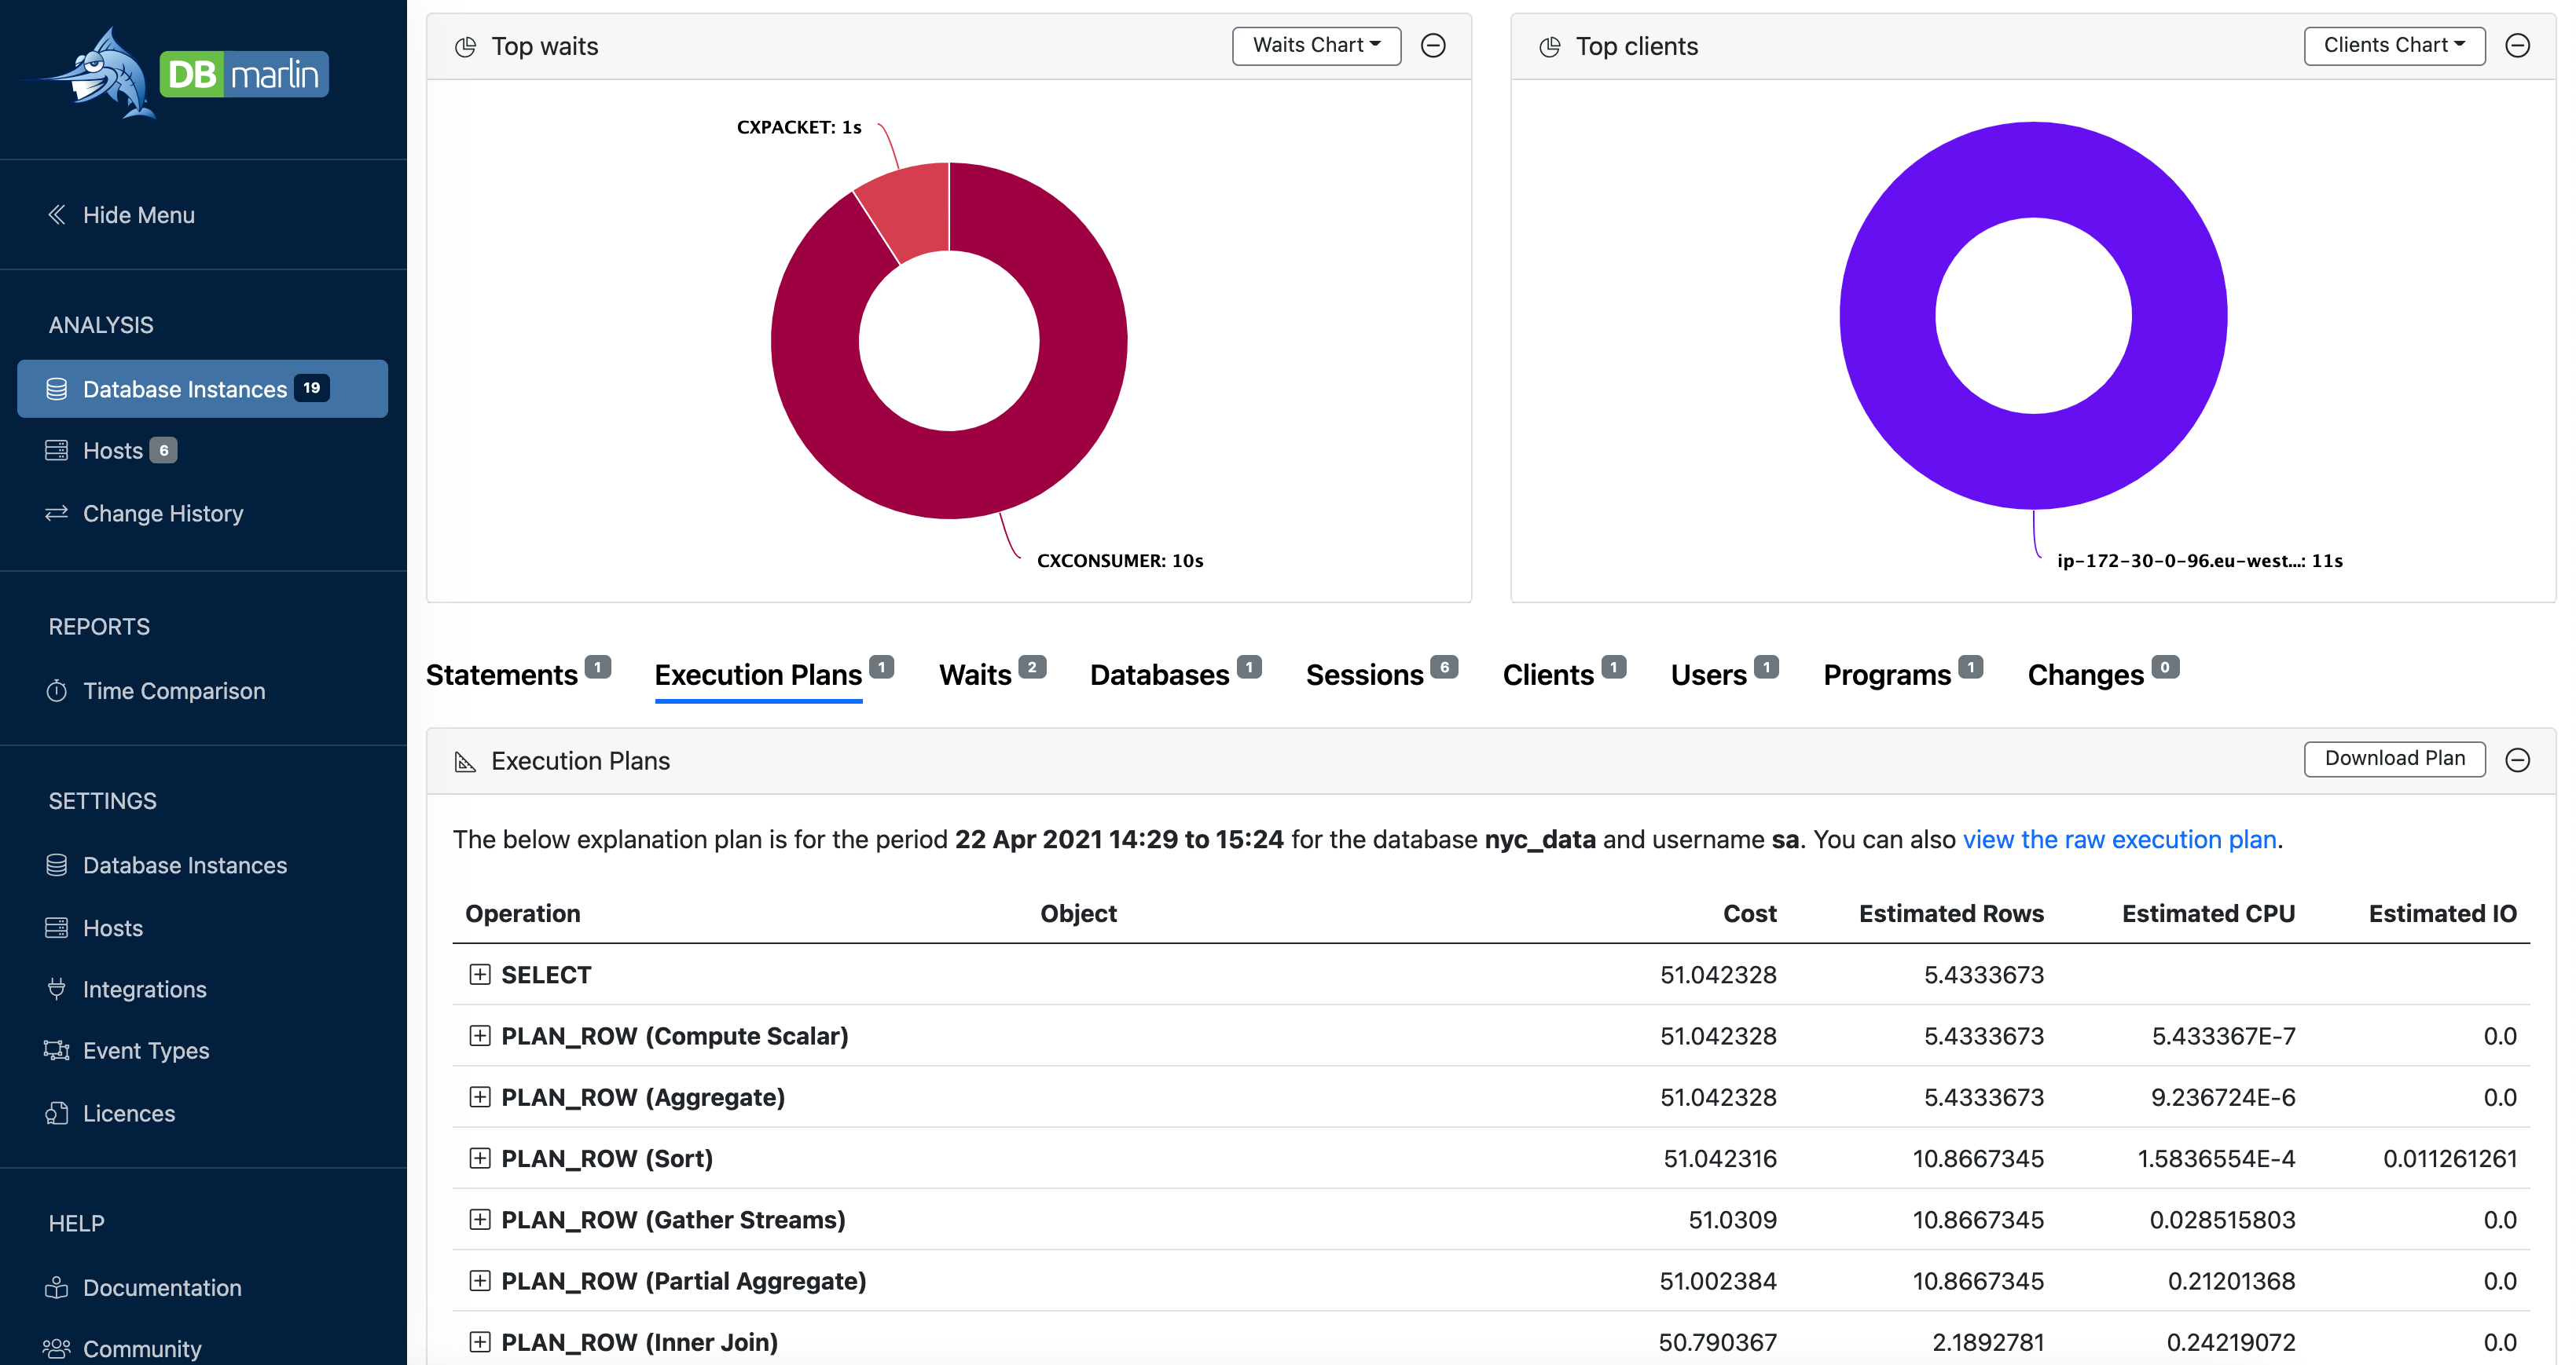Screen dimensions: 2576x1365
Task: Expand the PLAN_ROW (Partial Aggregate) row
Action: (x=480, y=1281)
